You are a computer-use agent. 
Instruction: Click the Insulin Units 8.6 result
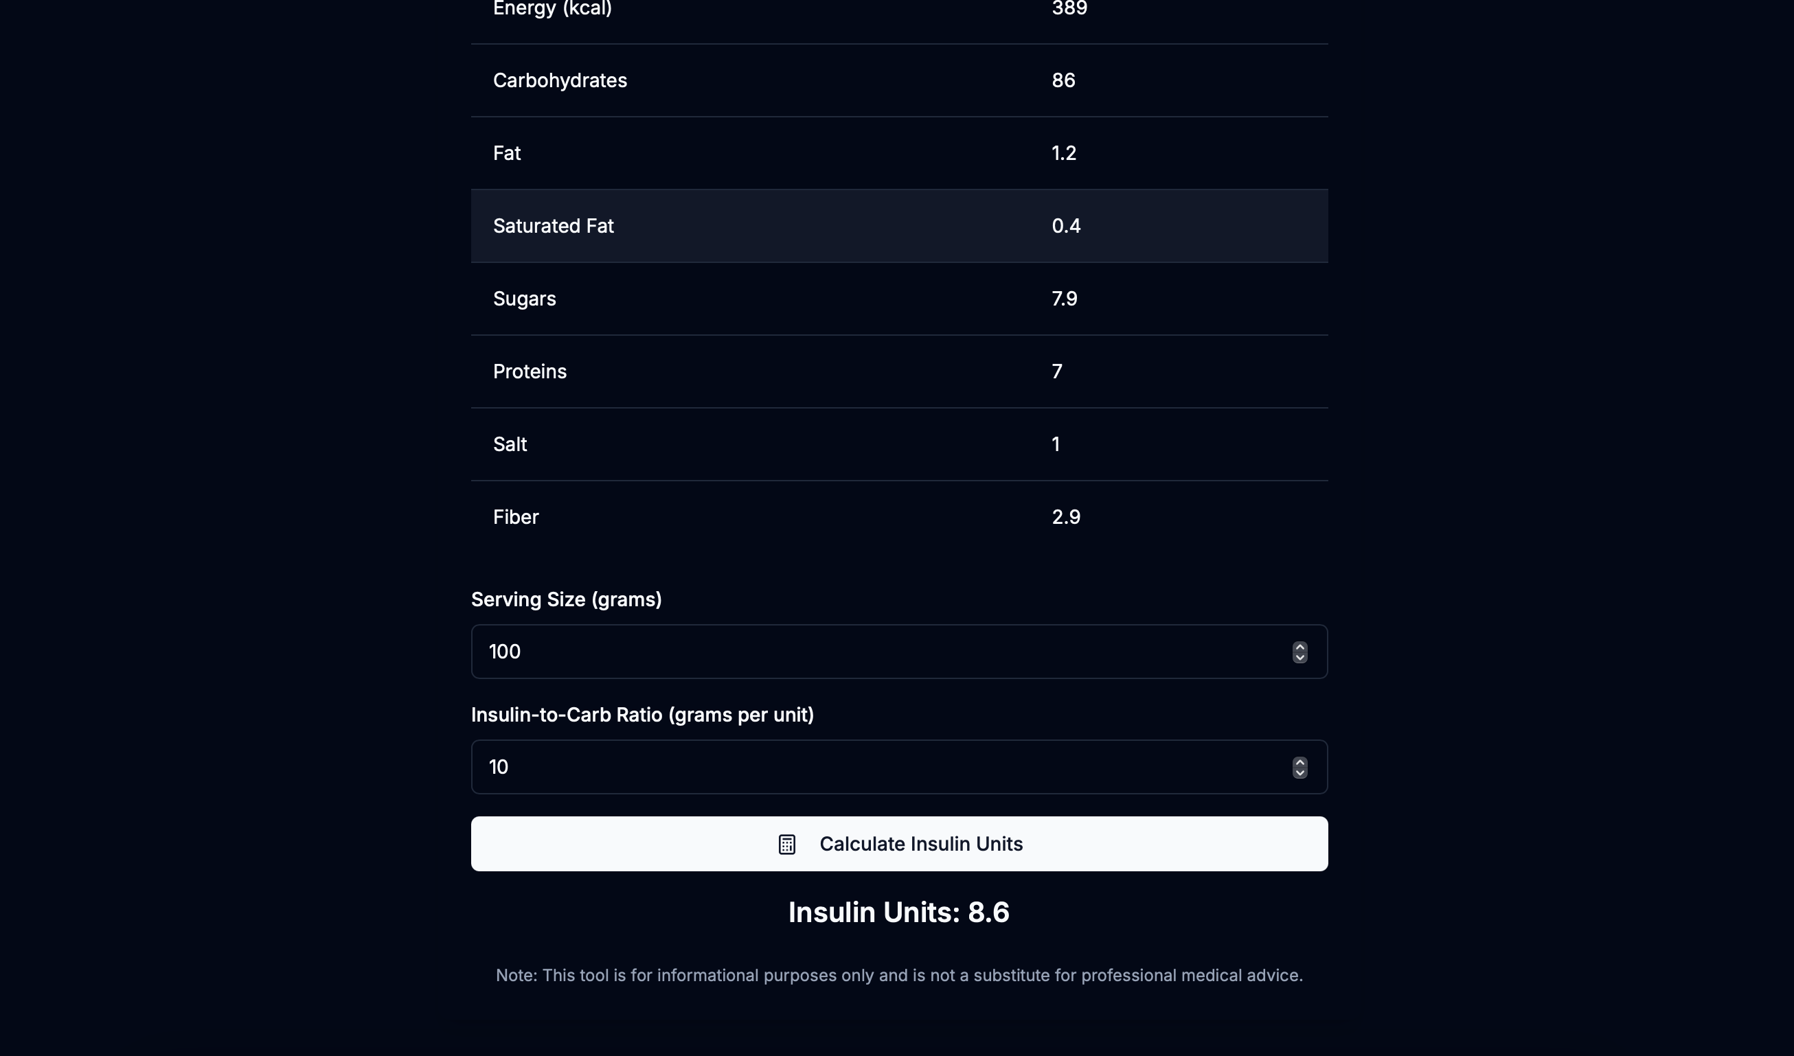898,912
